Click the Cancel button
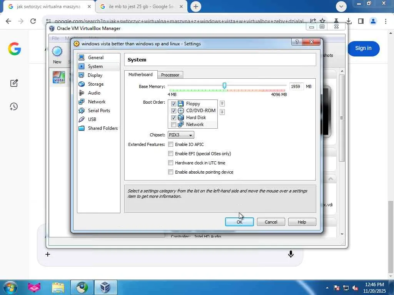This screenshot has width=394, height=295. click(271, 222)
